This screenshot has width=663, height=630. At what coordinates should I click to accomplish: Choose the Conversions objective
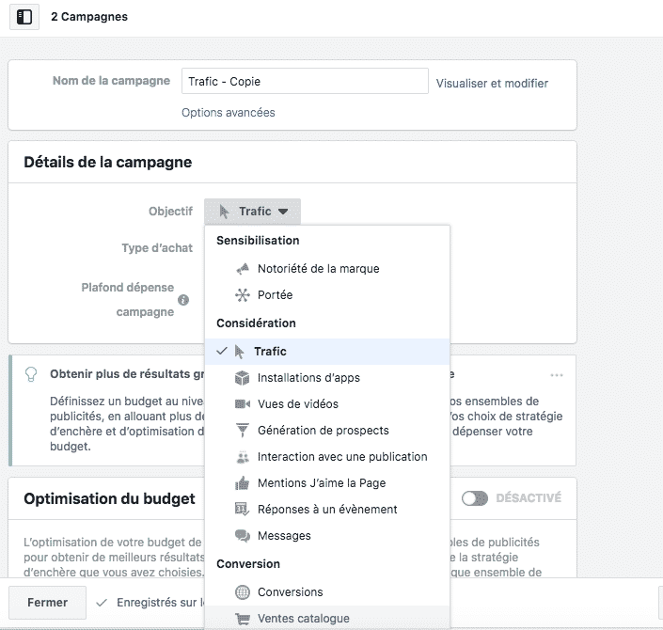pos(290,592)
